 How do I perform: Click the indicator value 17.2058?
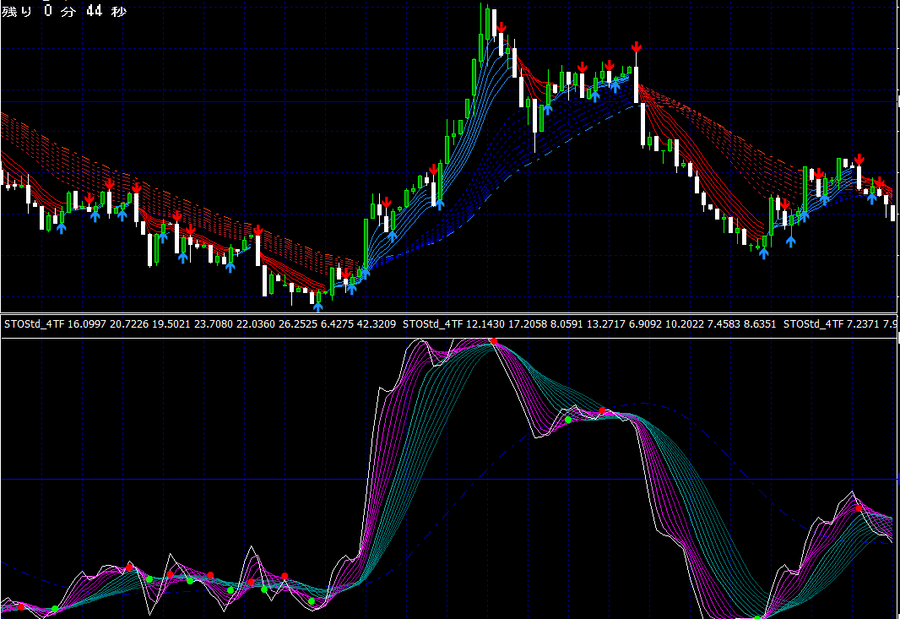[x=528, y=323]
